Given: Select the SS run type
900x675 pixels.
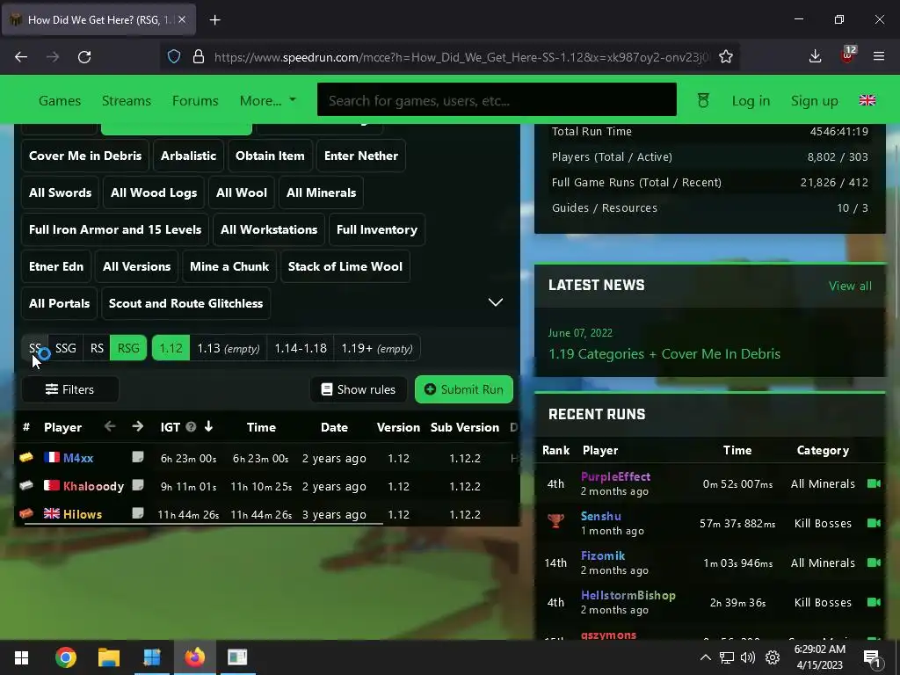Looking at the screenshot, I should 35,348.
